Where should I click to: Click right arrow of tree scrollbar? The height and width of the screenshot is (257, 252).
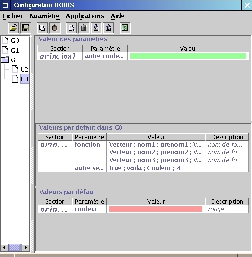click(26, 248)
